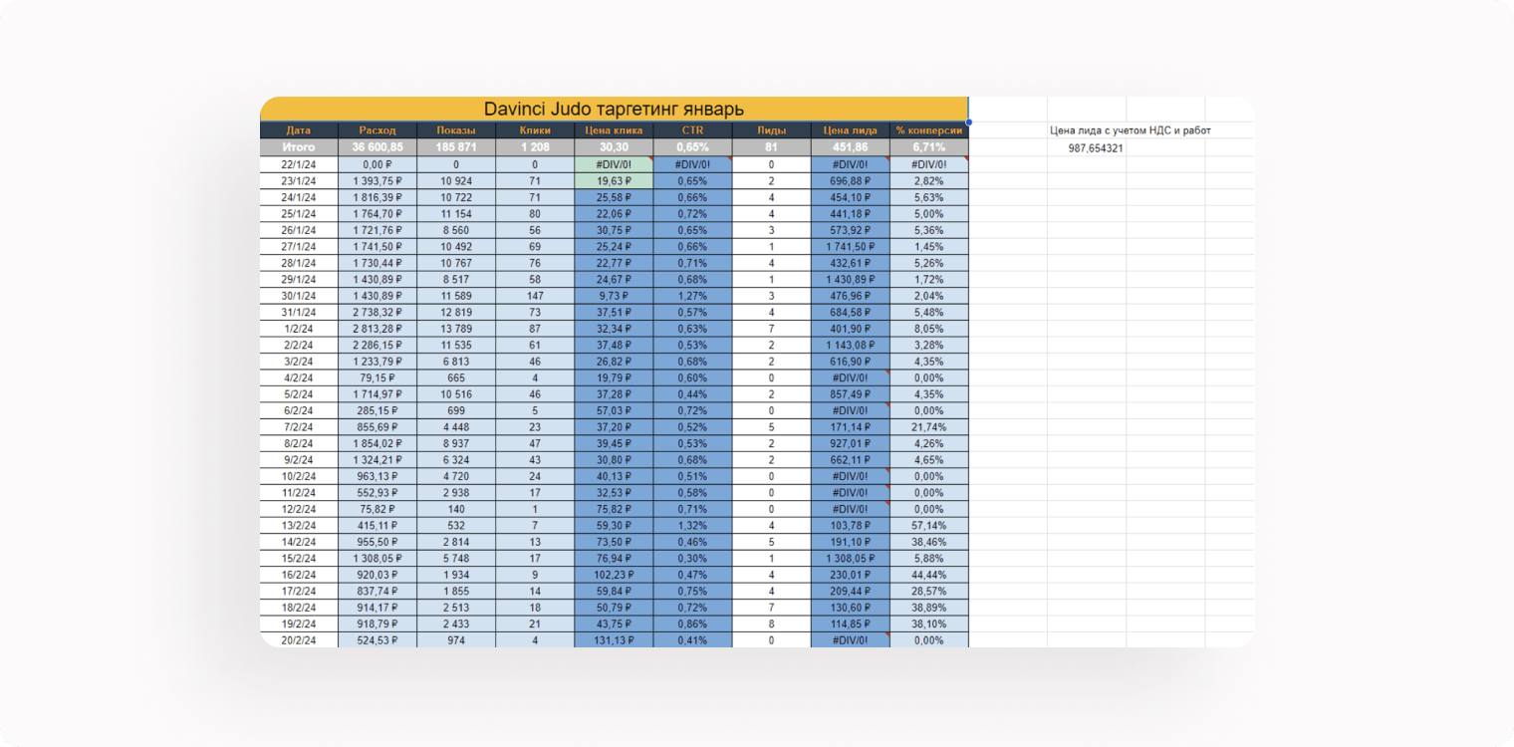
Task: Click the lead price "114,85 ₽"
Action: (851, 624)
